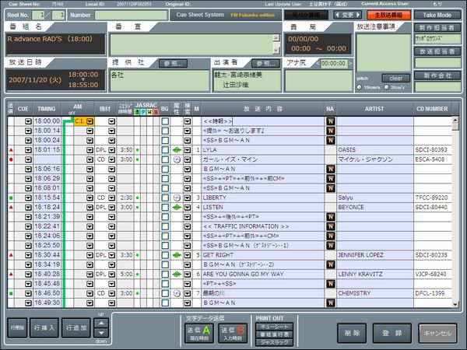Click the waveform icon in GET RIGHT row

177,255
